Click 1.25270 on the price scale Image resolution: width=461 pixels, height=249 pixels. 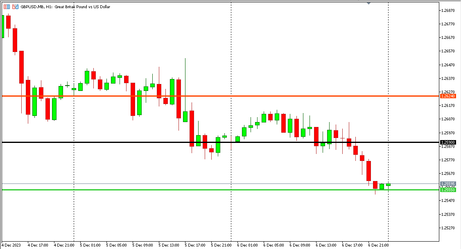point(450,228)
